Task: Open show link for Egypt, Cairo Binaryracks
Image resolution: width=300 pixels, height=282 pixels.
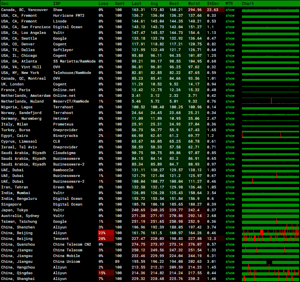Action: 230,136
